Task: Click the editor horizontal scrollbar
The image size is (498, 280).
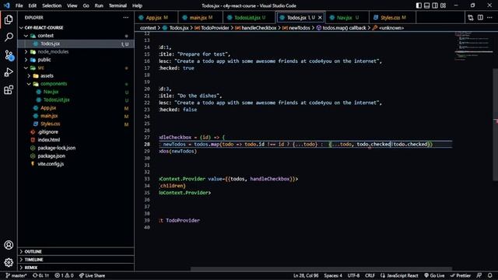Action: tap(321, 269)
